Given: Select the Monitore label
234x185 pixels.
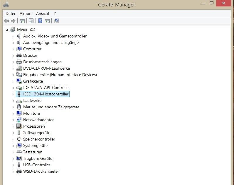Looking at the screenshot, I should (x=32, y=113).
